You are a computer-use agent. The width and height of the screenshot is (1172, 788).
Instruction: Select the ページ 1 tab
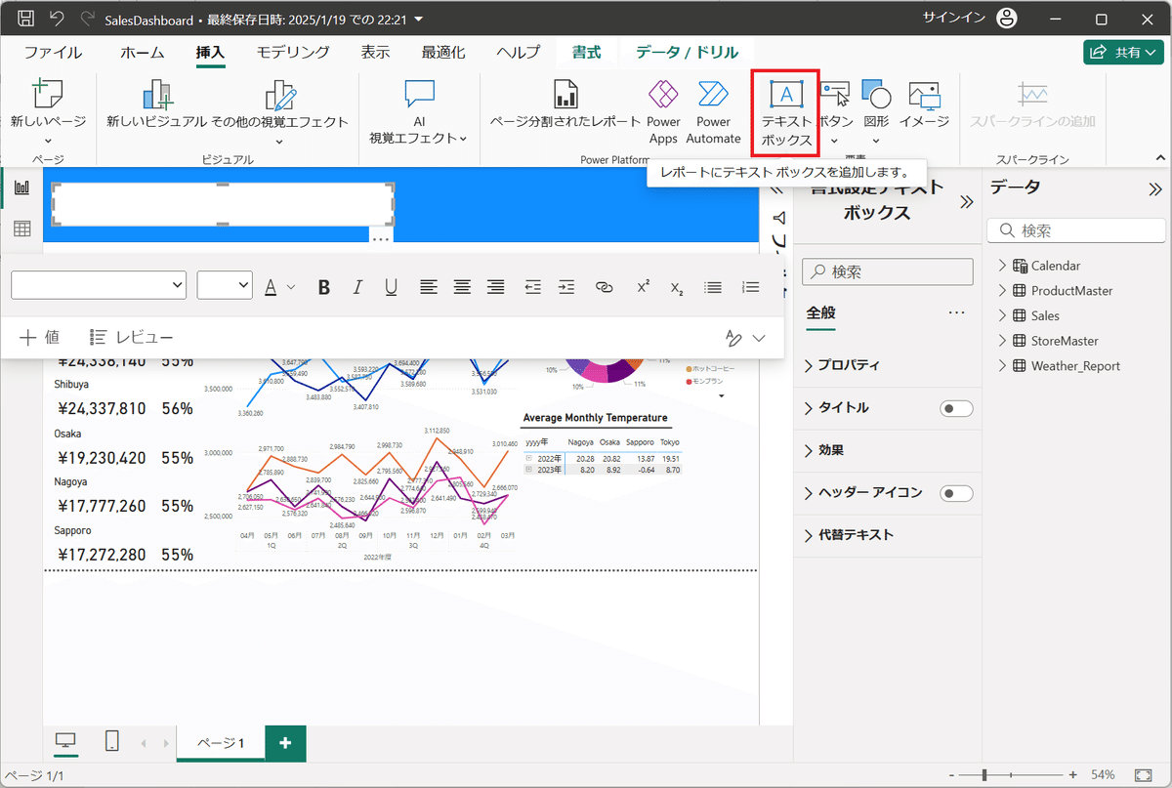click(x=221, y=743)
